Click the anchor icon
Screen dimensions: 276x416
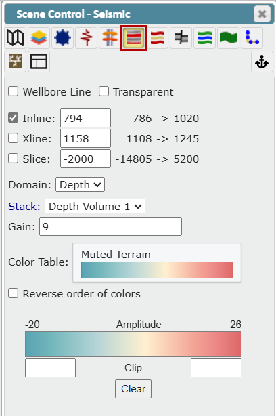pyautogui.click(x=262, y=62)
